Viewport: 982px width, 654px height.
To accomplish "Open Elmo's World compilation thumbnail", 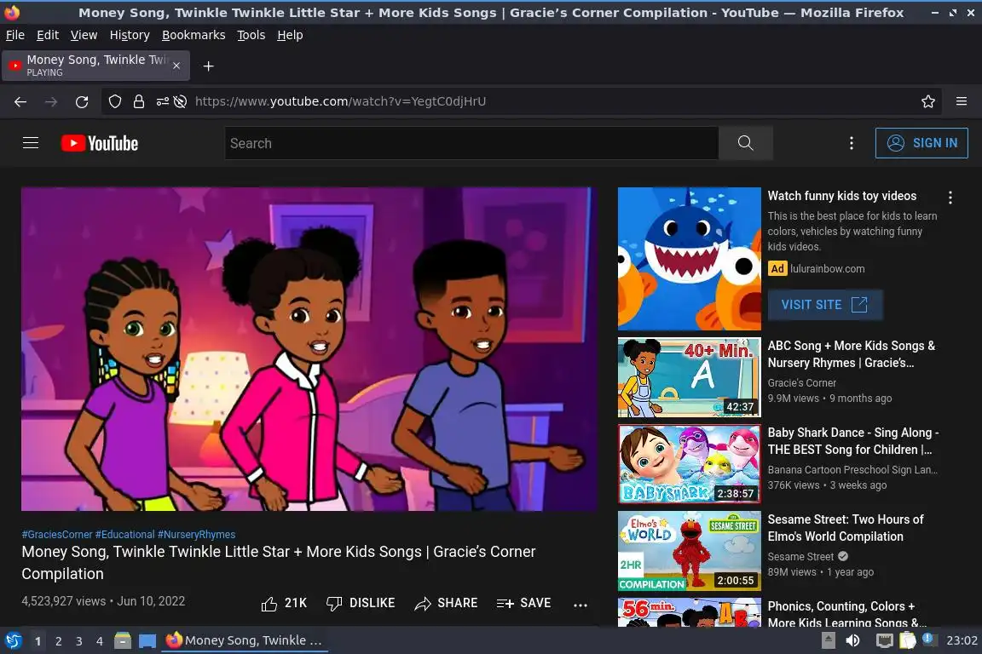I will 689,551.
